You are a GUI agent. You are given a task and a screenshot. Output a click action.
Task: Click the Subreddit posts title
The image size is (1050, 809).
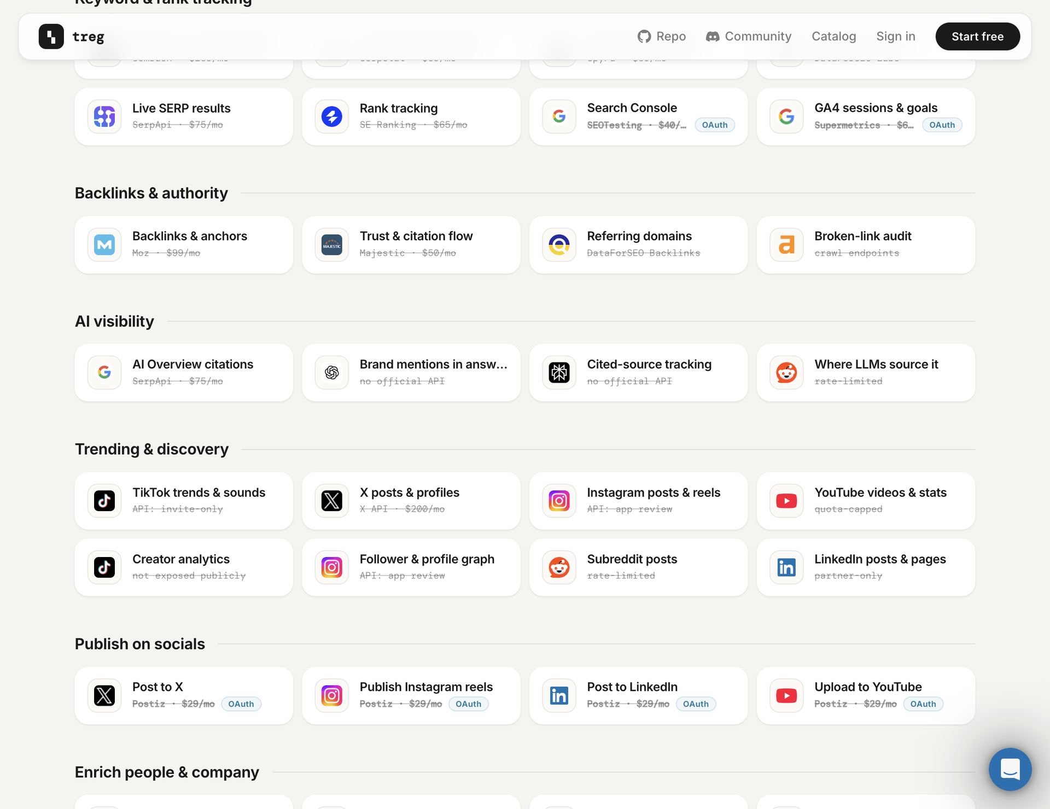632,559
